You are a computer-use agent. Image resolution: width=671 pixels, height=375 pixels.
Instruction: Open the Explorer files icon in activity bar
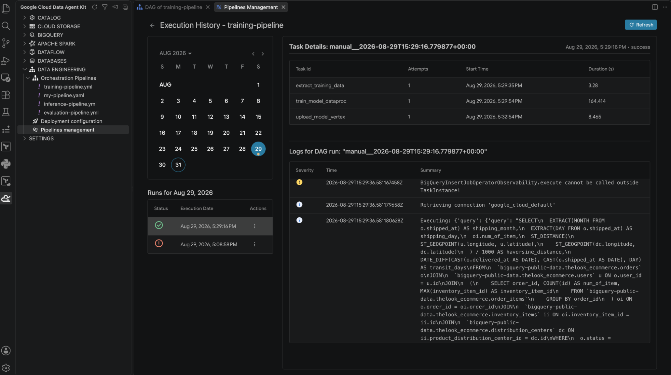6,8
